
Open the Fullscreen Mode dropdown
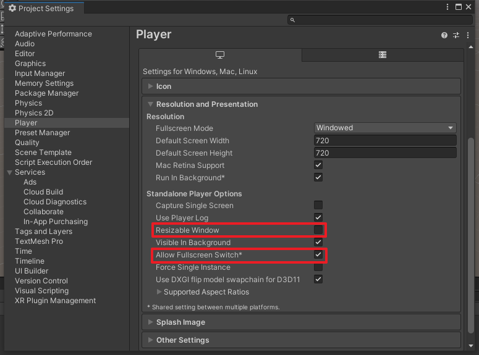pos(385,128)
